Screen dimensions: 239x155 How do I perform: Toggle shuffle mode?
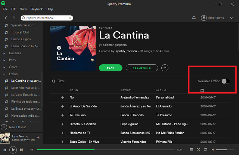(x=198, y=149)
